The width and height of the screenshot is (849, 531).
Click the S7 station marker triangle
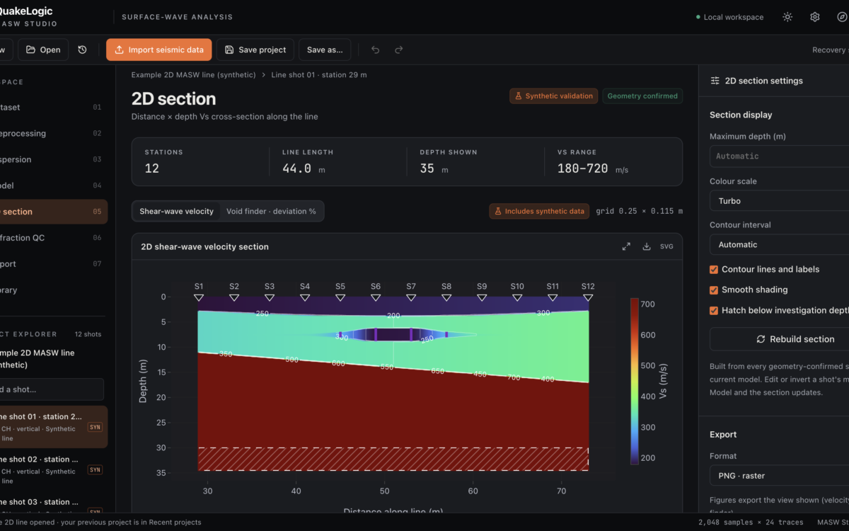(411, 297)
